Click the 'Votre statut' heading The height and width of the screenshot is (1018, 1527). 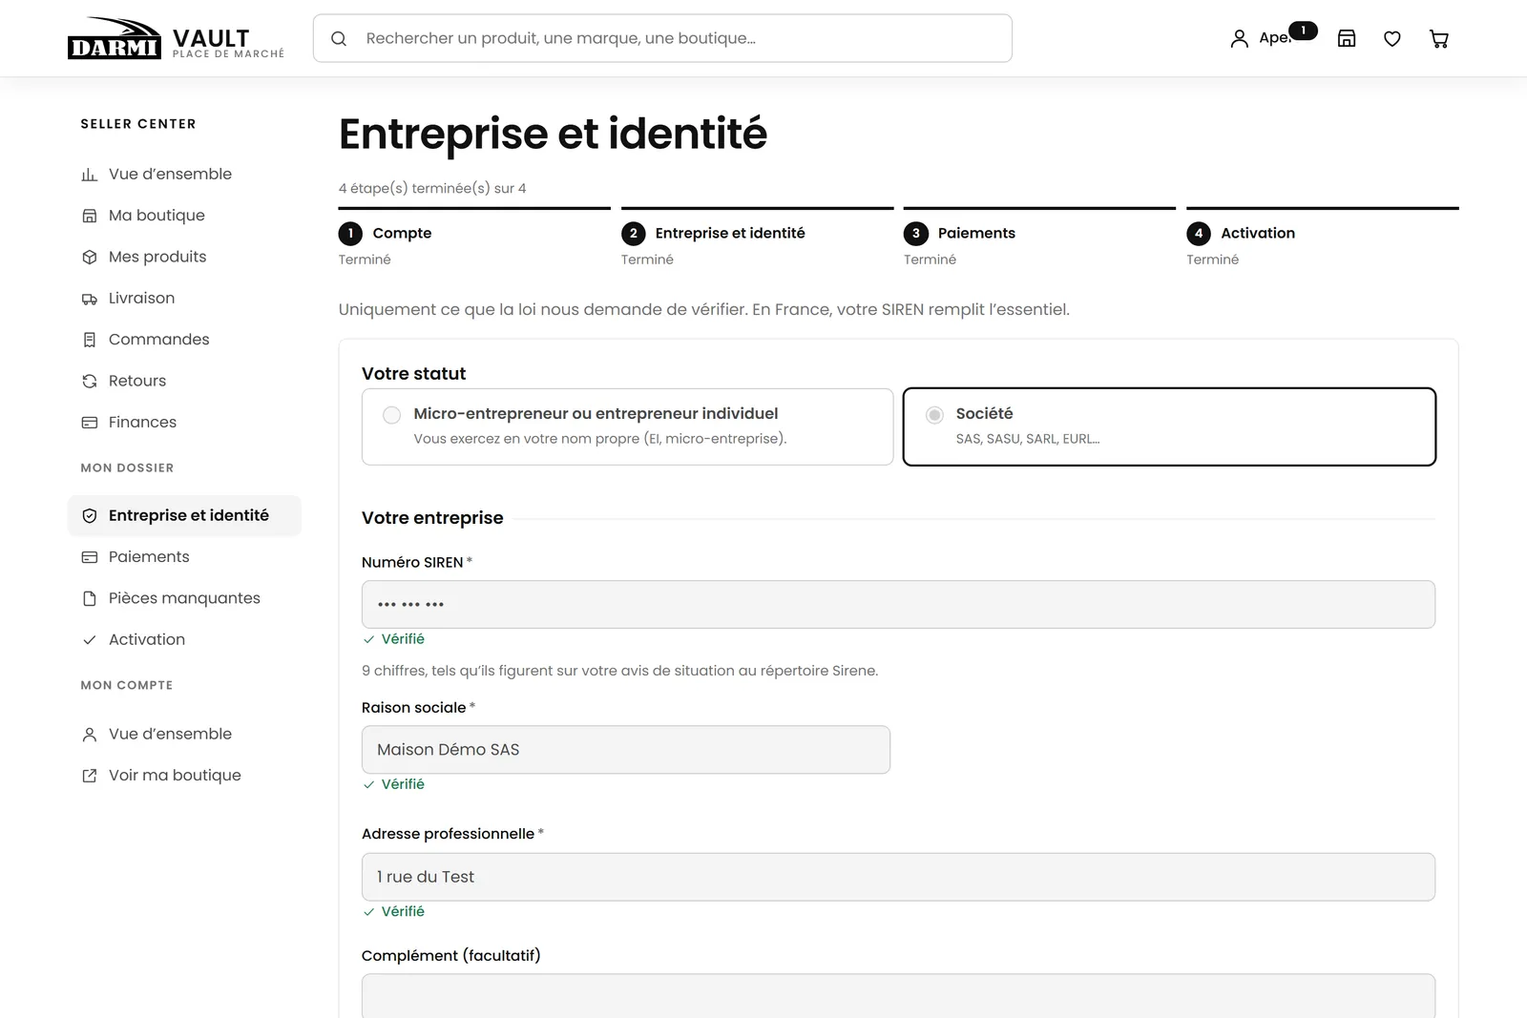413,374
